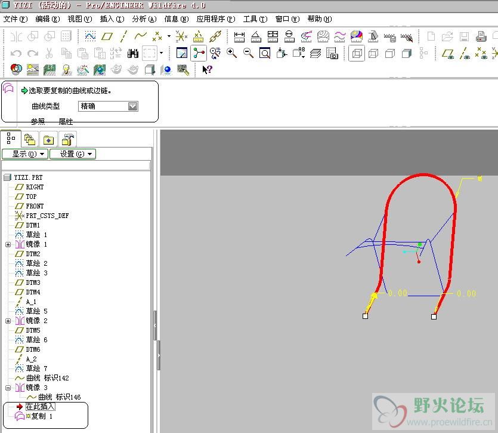498x433 pixels.
Task: Click the Repaint screen icon
Action: (182, 53)
